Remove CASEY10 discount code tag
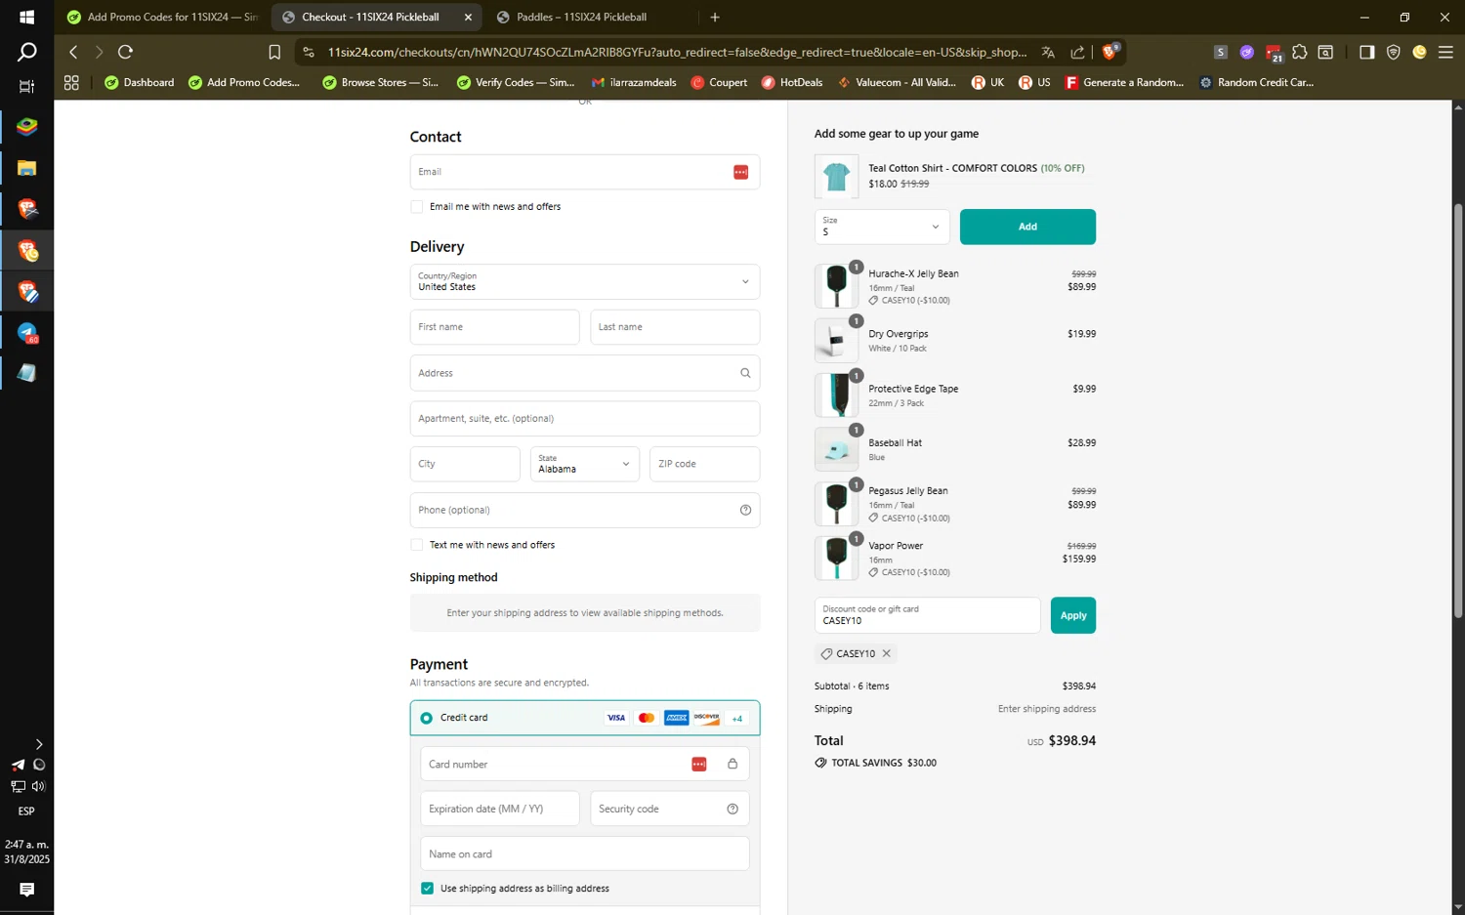1465x915 pixels. coord(887,653)
